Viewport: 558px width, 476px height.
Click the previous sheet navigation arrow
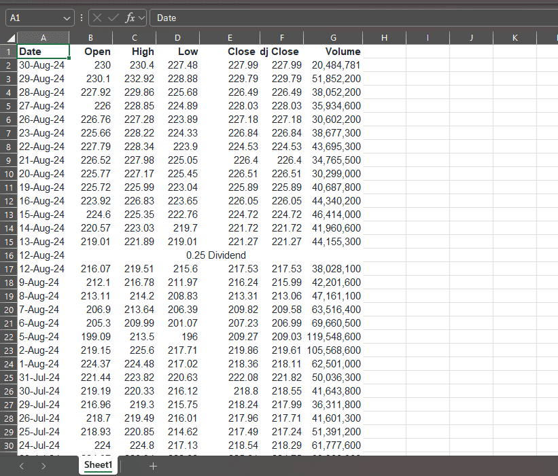pyautogui.click(x=22, y=466)
